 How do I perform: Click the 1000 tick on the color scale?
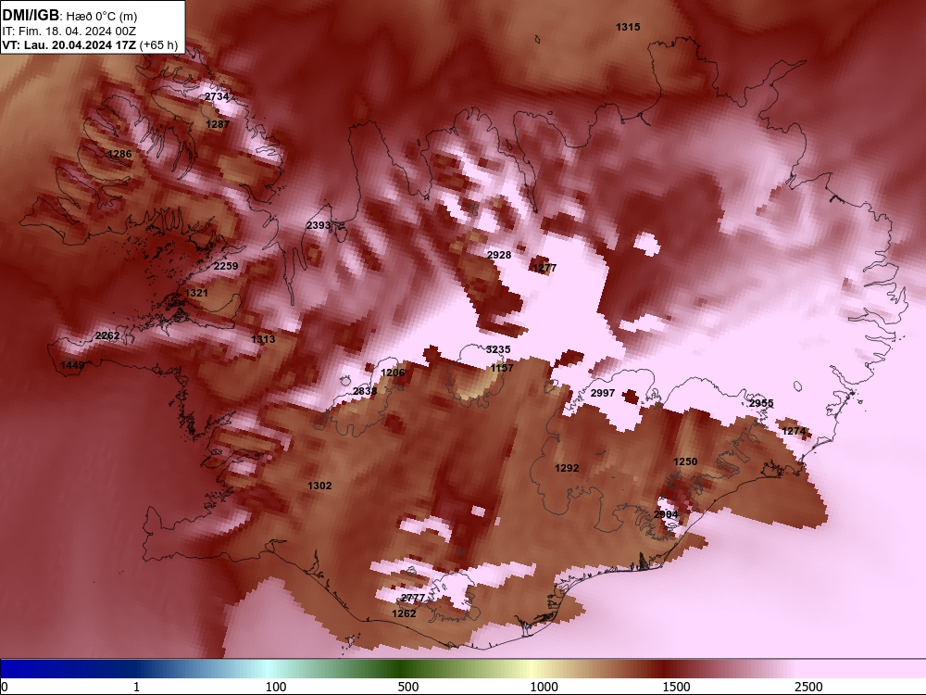(544, 687)
